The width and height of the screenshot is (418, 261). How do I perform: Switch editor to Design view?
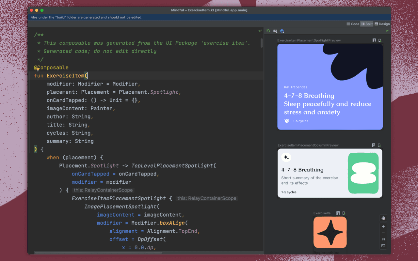click(x=382, y=24)
